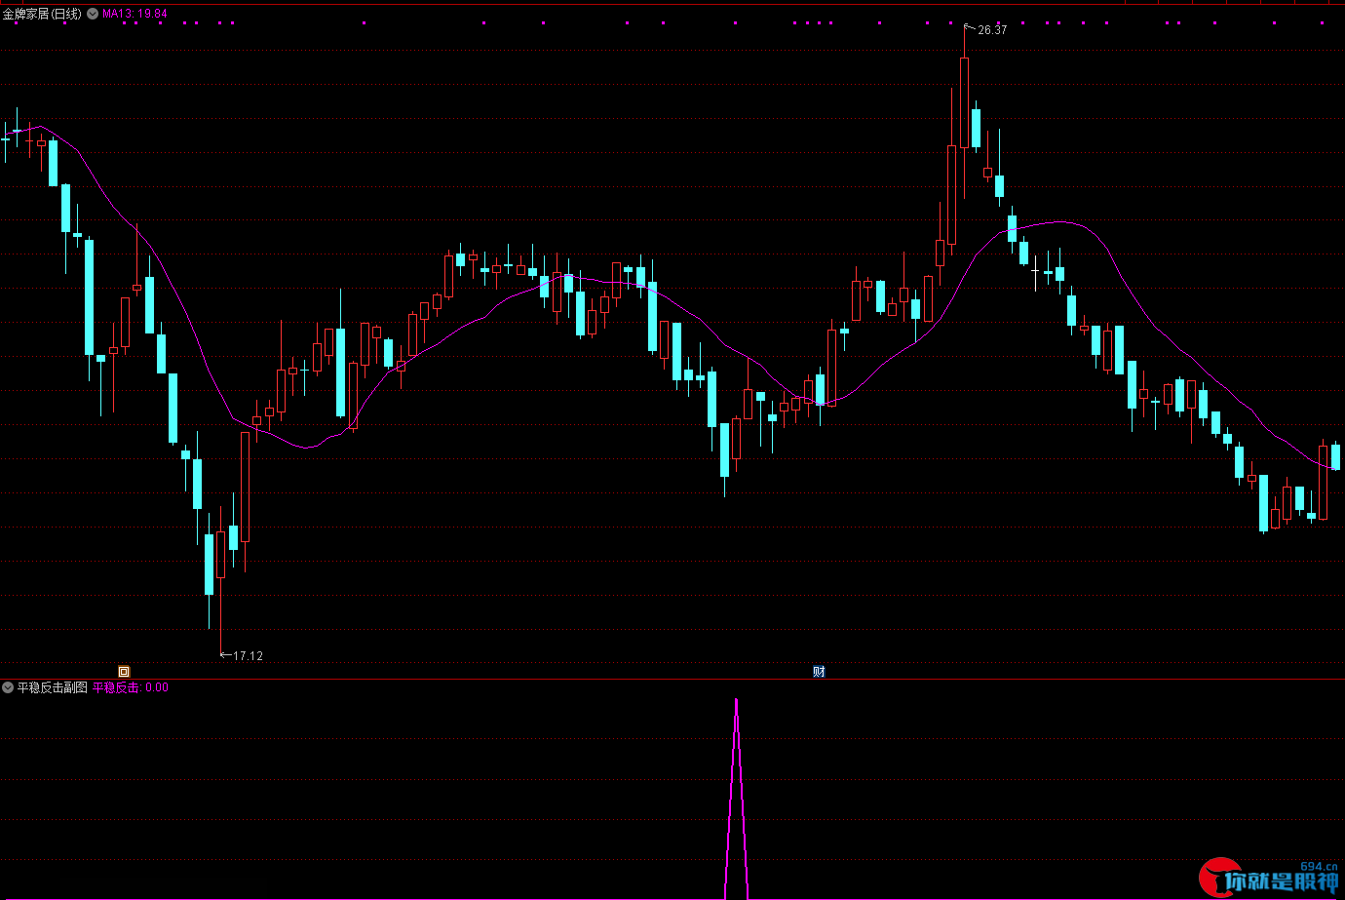The width and height of the screenshot is (1345, 900).
Task: Select the 金牌家居(日线) chart title
Action: 42,14
